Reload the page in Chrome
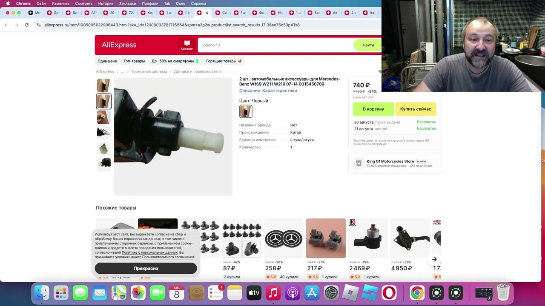The height and width of the screenshot is (306, 545). [x=26, y=25]
